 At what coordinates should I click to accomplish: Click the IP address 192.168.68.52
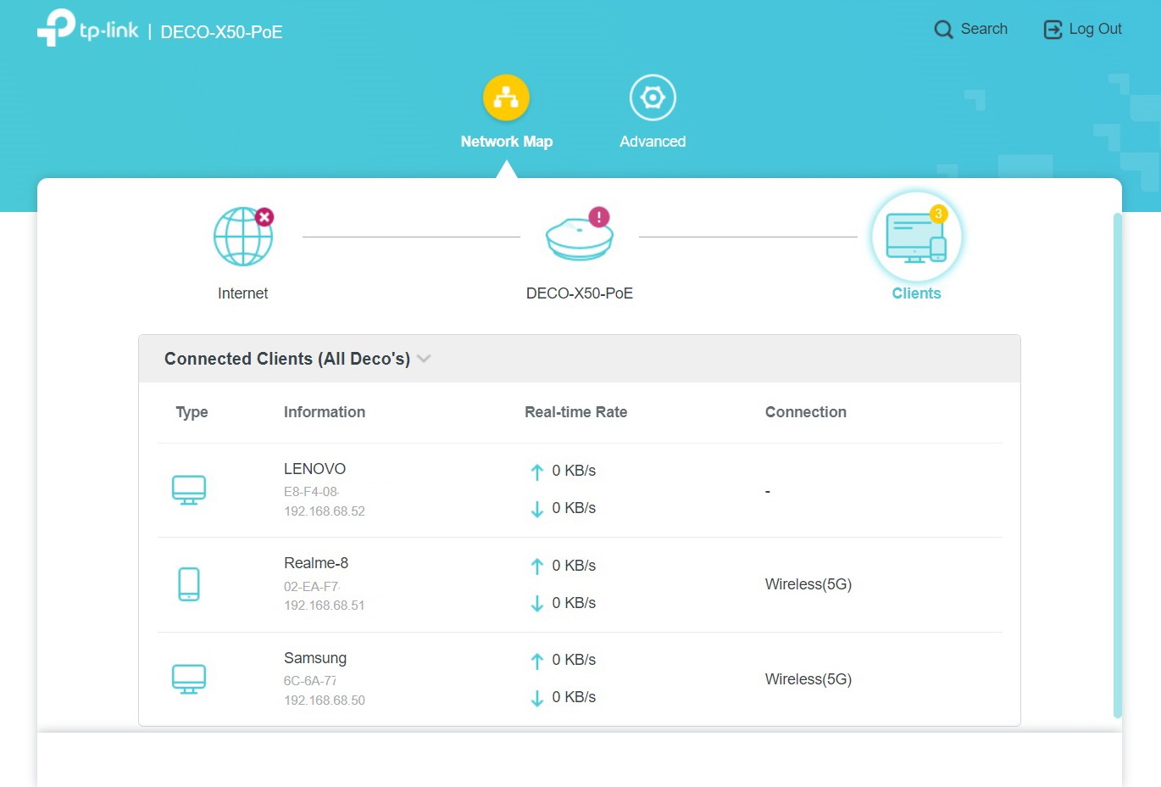click(x=325, y=511)
